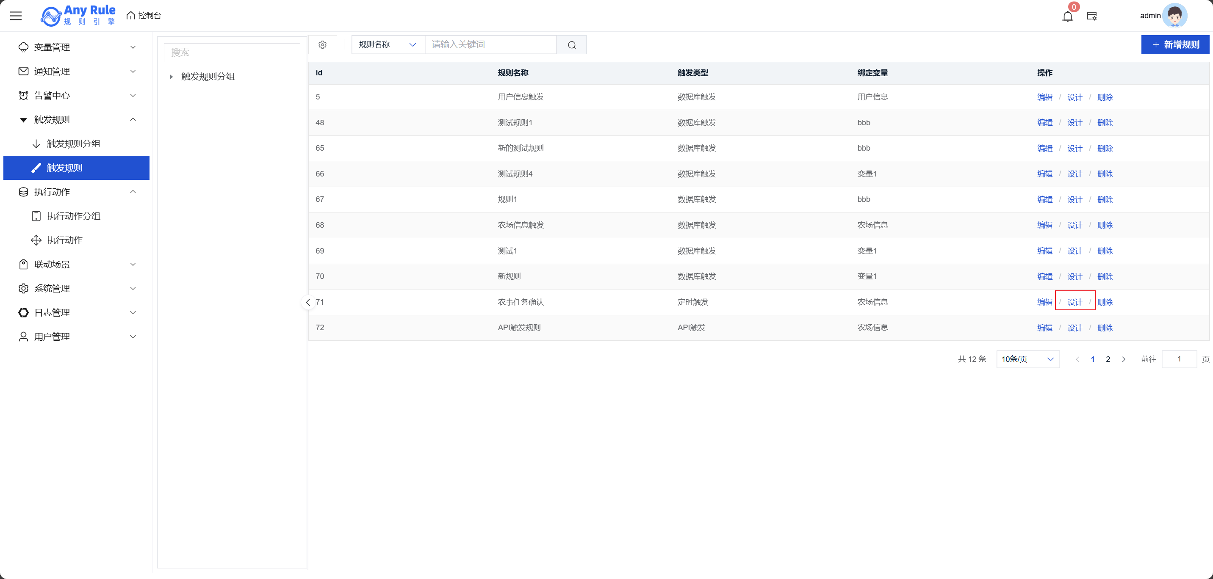Open 执行动作分组 in the sidebar
The image size is (1213, 579).
click(73, 216)
